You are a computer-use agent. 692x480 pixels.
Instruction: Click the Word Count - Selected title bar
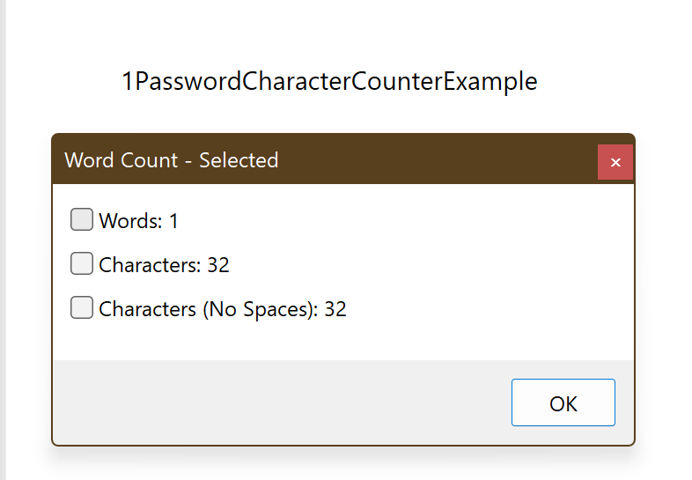click(325, 159)
